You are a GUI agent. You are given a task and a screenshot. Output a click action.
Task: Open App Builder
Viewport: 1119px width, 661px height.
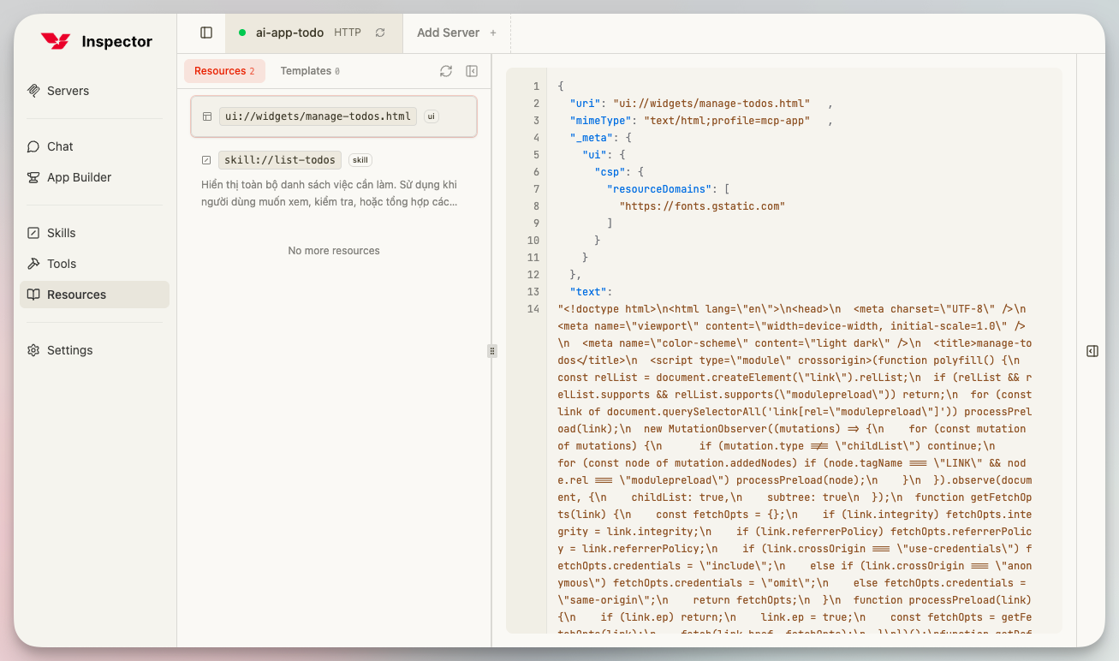click(94, 177)
